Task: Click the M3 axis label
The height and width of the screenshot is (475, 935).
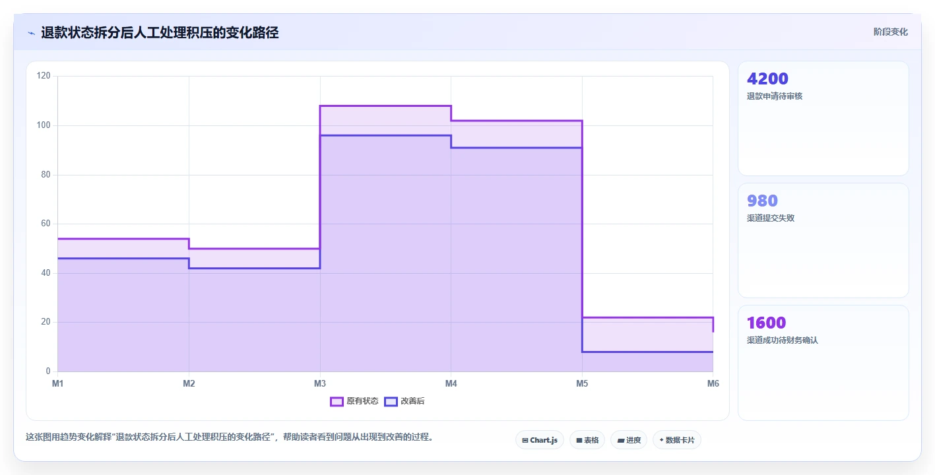Action: point(320,383)
